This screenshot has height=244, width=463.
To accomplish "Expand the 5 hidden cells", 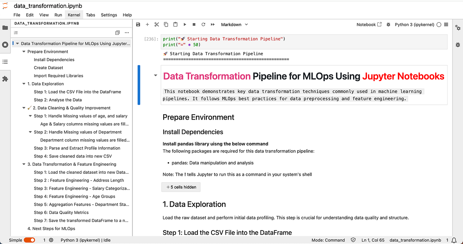I will coord(181,187).
